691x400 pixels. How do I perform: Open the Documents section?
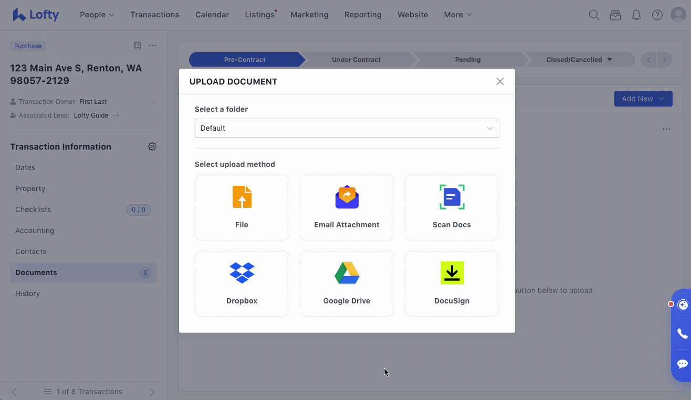click(83, 272)
